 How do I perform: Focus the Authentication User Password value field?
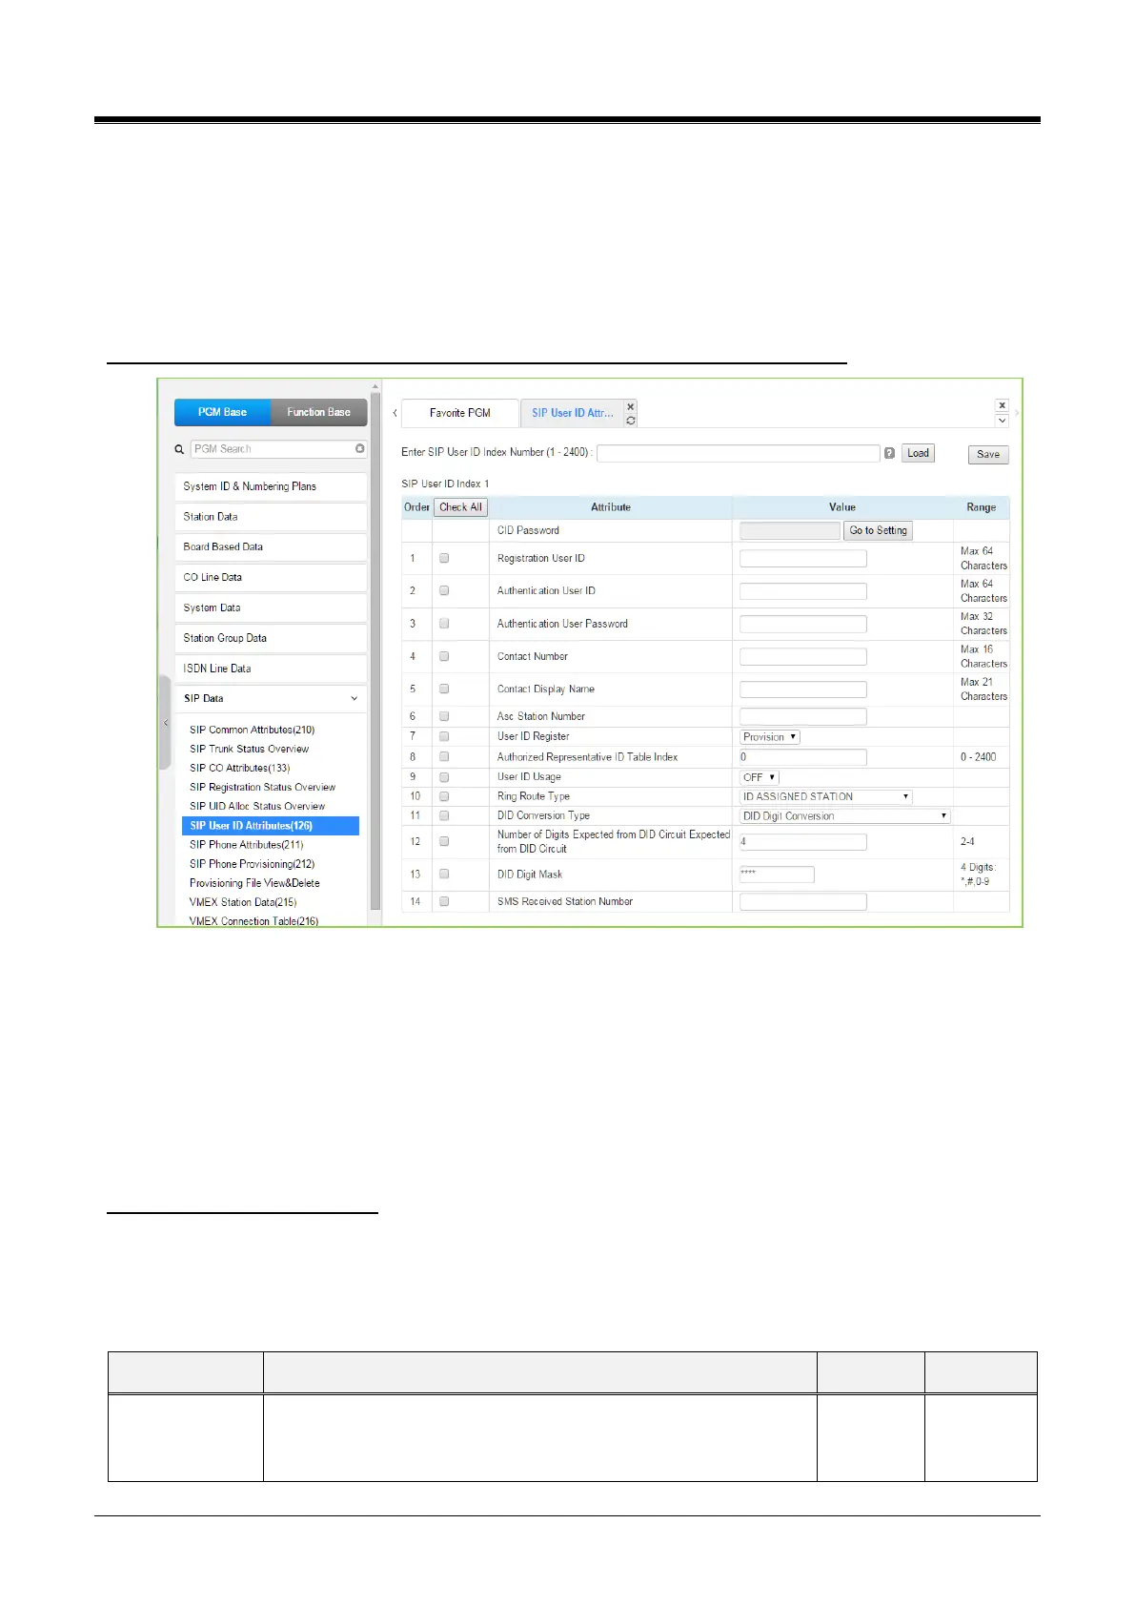pos(803,624)
